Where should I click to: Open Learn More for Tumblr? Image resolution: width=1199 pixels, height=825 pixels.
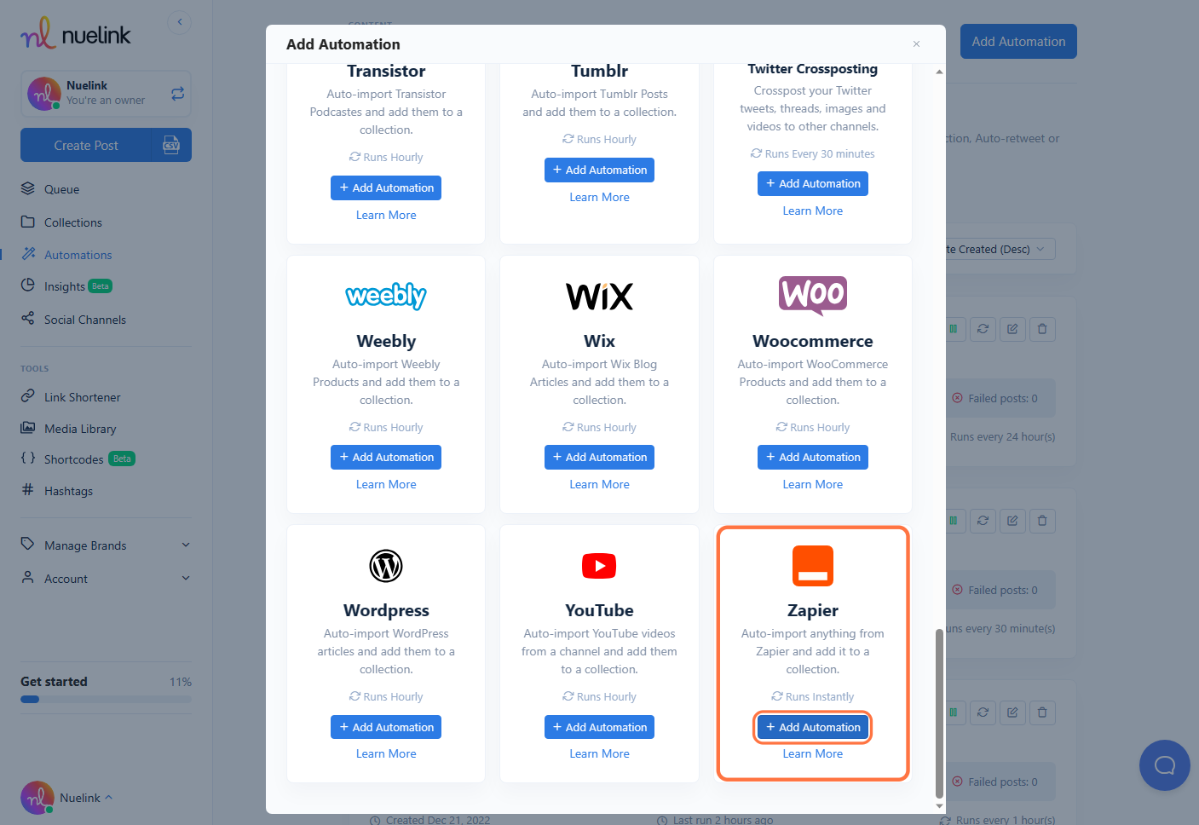click(599, 197)
